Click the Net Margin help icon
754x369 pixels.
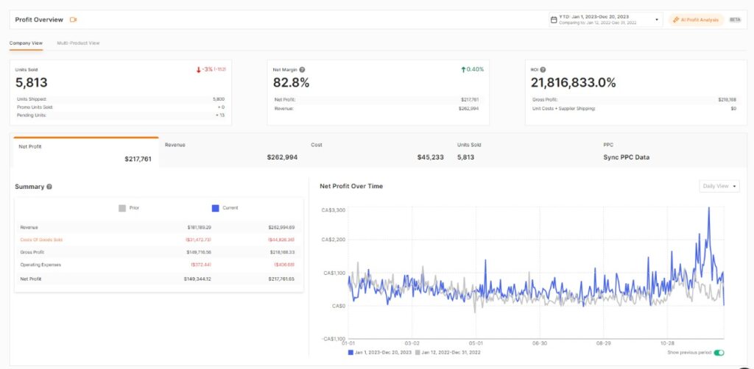(x=302, y=70)
